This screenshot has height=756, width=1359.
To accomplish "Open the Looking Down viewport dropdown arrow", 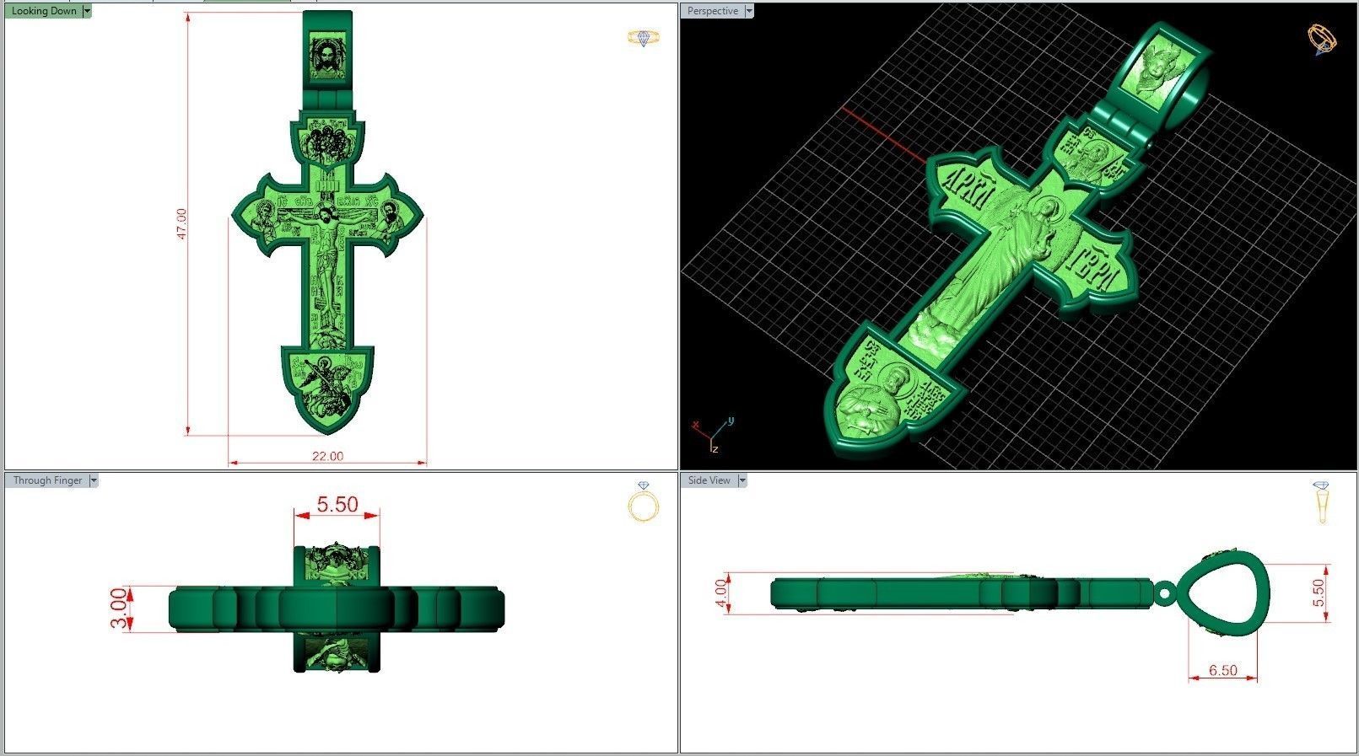I will tap(87, 11).
